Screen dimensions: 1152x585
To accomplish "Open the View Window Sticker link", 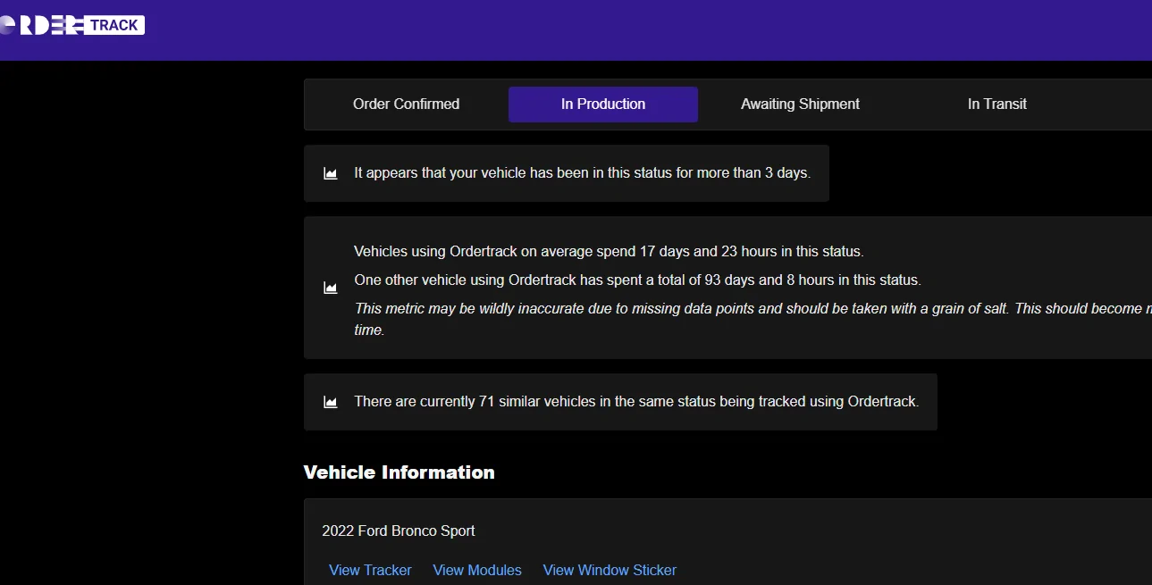I will 610,570.
